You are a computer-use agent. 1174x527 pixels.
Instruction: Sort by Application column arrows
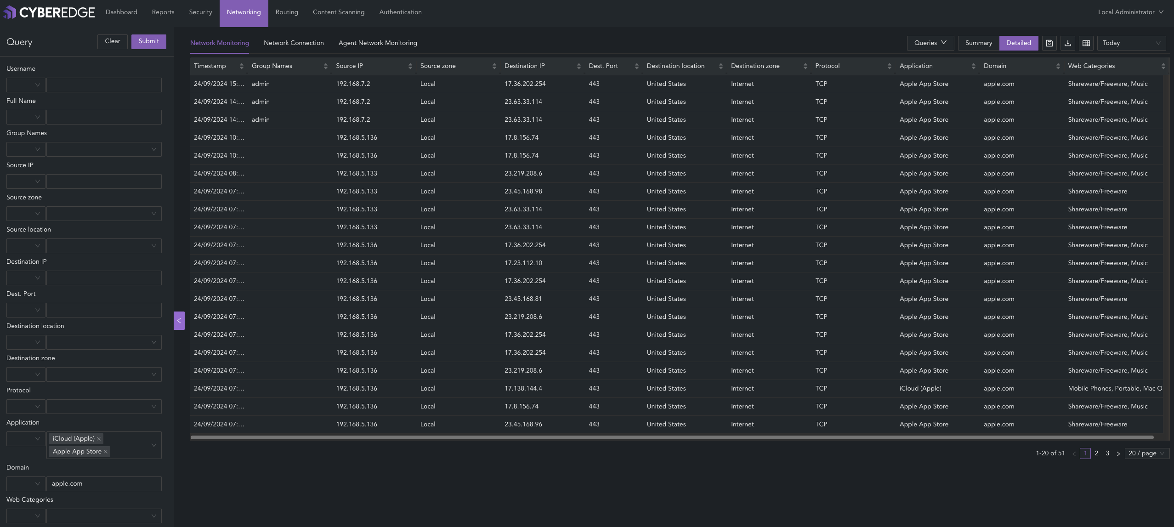[x=973, y=66]
